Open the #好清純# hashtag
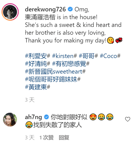Screen dimensions: 136x146 coord(38,64)
